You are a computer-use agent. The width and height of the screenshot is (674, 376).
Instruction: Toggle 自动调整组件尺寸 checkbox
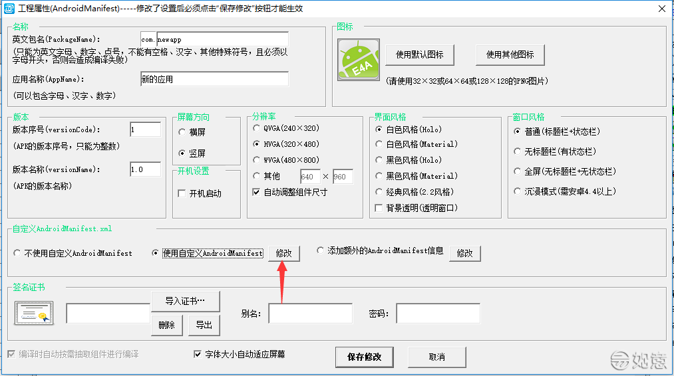coord(257,193)
